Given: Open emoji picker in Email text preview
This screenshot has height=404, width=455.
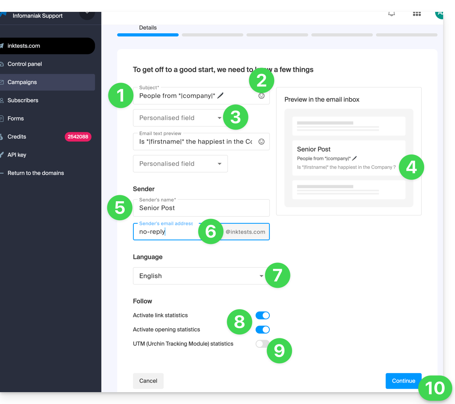Looking at the screenshot, I should tap(261, 142).
